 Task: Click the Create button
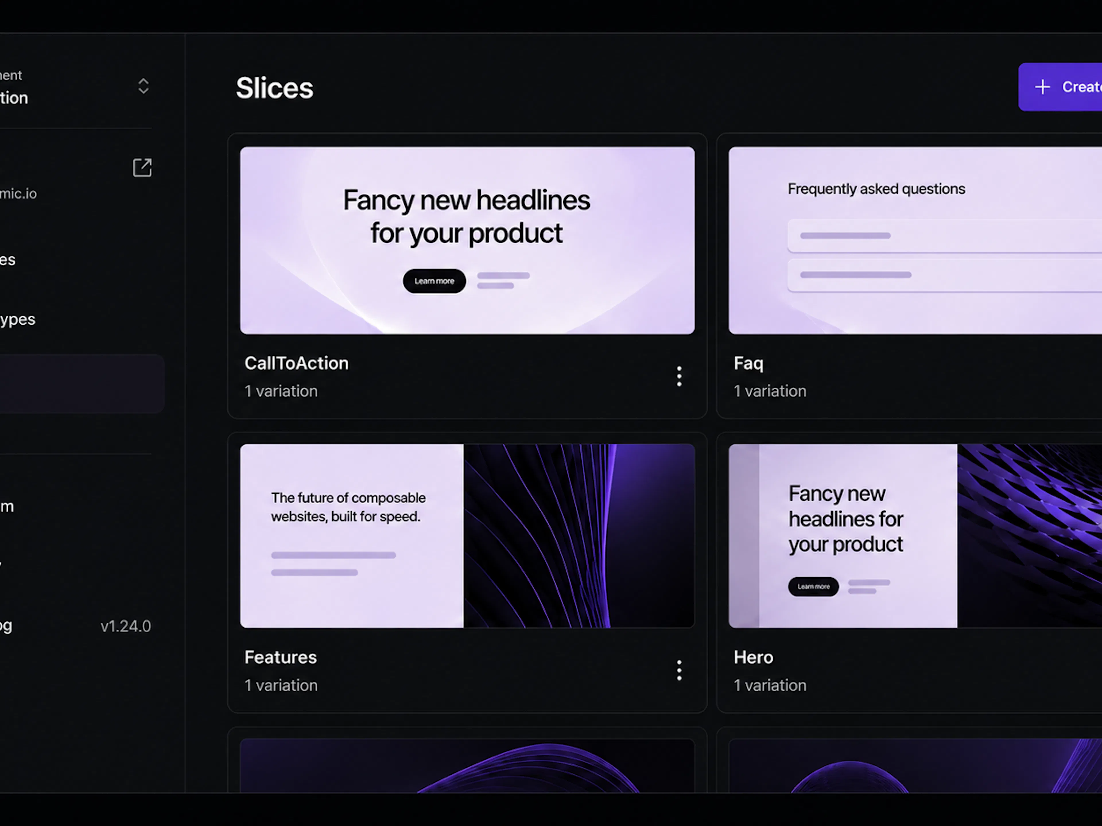1060,87
